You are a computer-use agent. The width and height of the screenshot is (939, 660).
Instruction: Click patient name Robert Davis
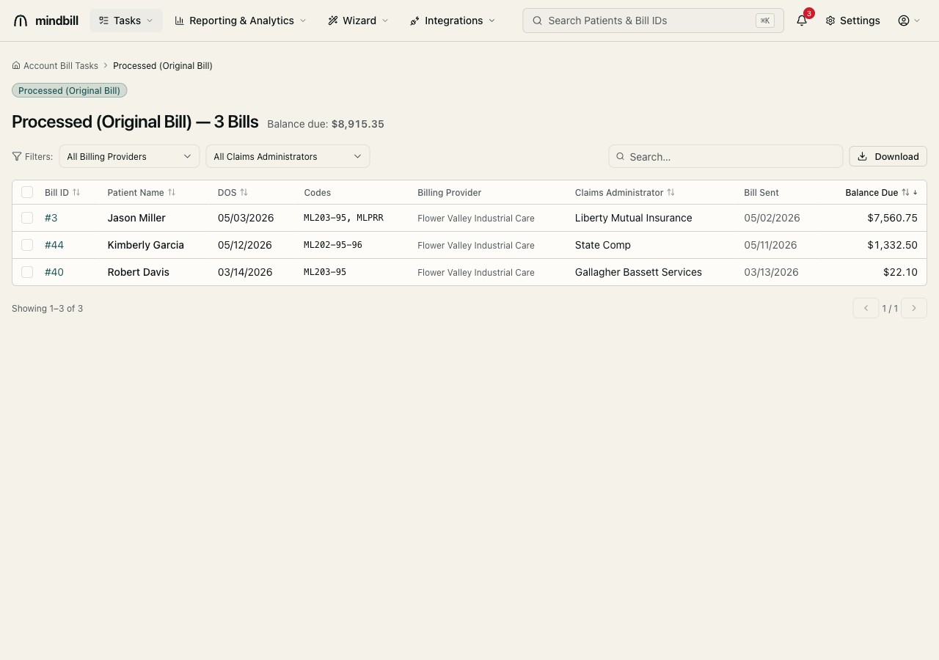point(139,272)
